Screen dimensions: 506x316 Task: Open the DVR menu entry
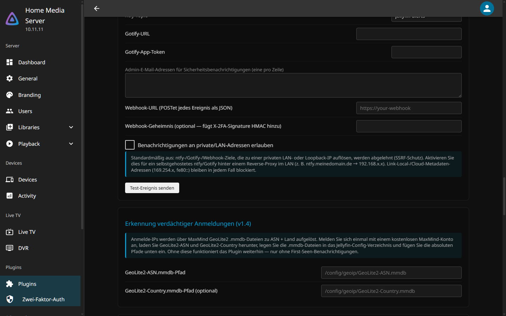point(40,248)
